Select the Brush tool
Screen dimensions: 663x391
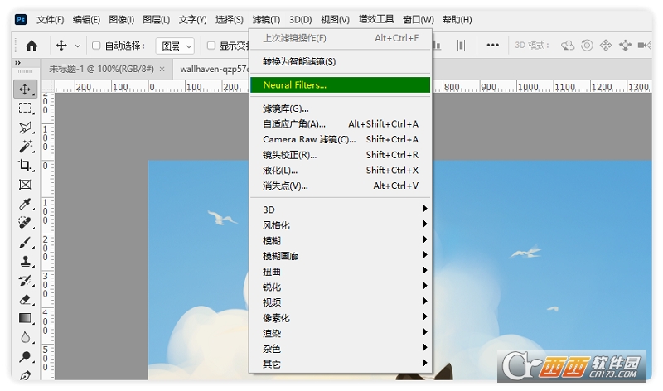coord(25,242)
